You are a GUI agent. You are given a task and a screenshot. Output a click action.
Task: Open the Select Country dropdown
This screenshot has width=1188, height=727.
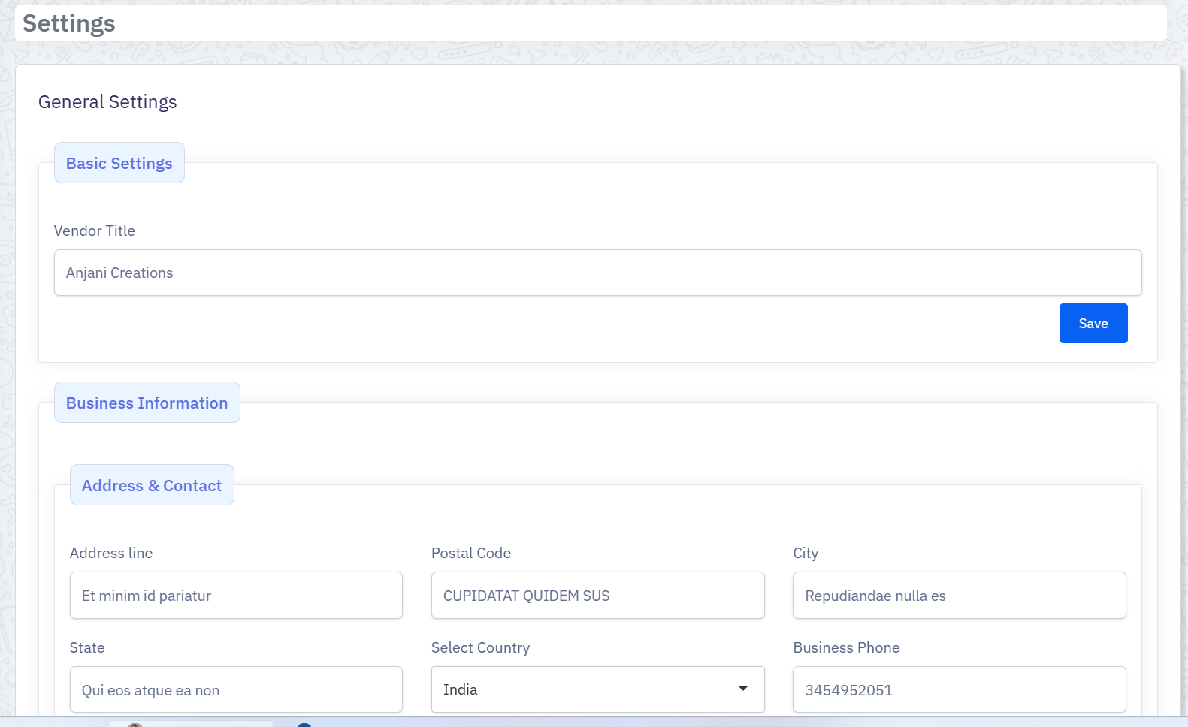point(597,689)
